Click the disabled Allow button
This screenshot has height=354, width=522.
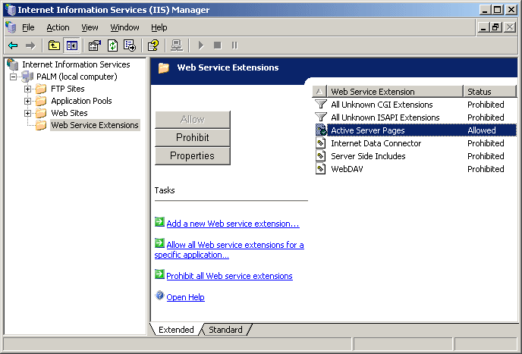click(x=193, y=120)
